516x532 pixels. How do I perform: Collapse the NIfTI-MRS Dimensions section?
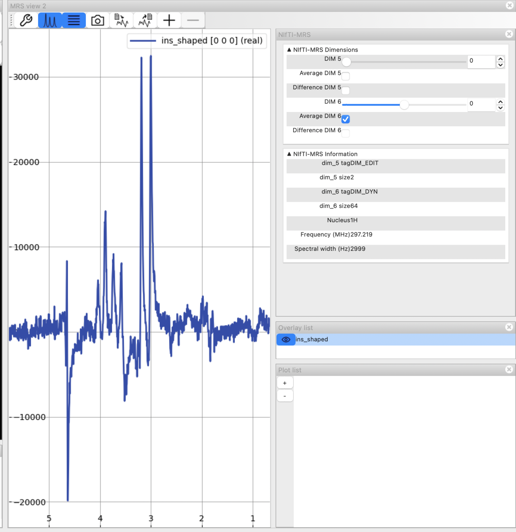[289, 50]
